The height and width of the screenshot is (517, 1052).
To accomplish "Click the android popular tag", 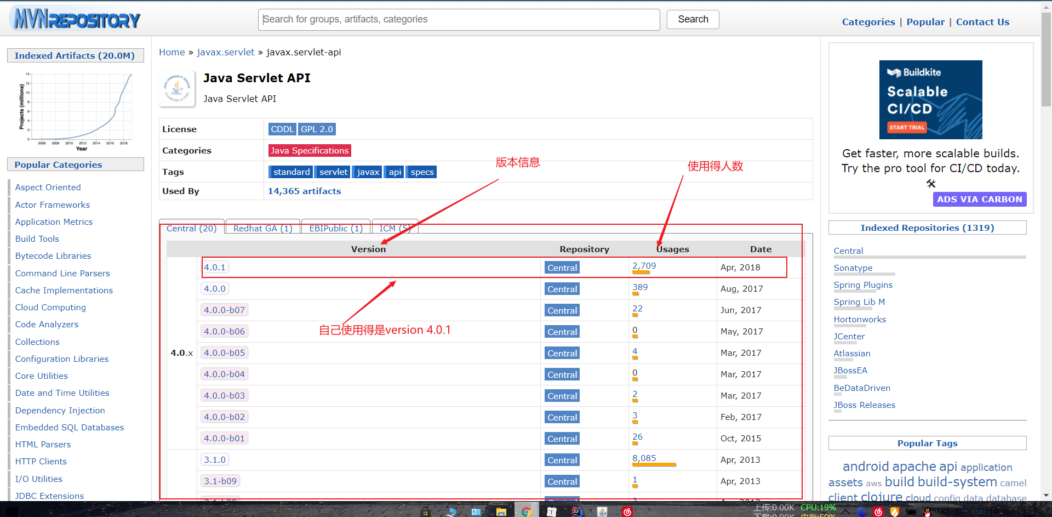I will 866,467.
